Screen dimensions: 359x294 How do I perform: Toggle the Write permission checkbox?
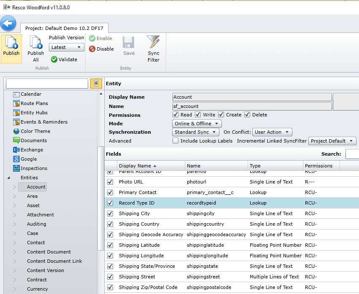(198, 114)
